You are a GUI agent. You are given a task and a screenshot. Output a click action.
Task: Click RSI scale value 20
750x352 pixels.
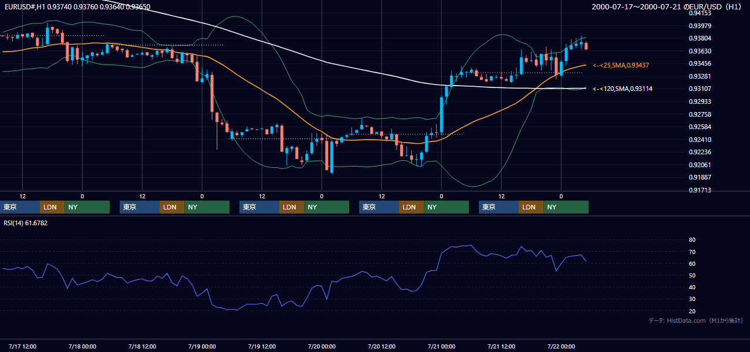pyautogui.click(x=692, y=311)
